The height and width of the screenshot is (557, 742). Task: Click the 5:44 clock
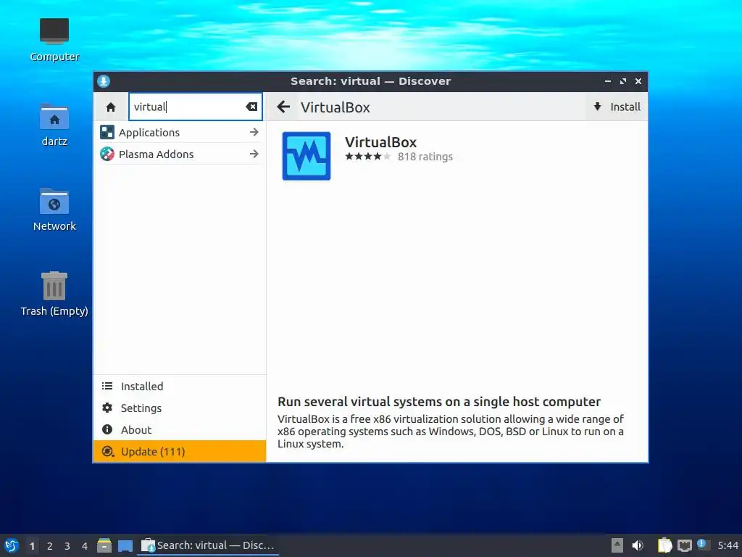tap(728, 545)
